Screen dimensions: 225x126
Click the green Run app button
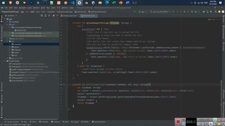[x=173, y=12]
